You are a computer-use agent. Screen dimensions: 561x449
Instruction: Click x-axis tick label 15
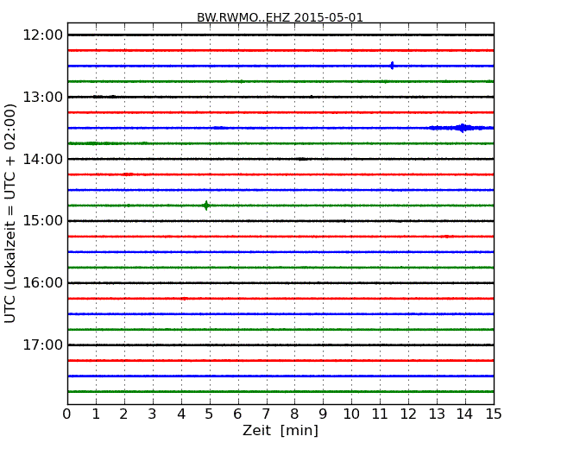coord(494,414)
